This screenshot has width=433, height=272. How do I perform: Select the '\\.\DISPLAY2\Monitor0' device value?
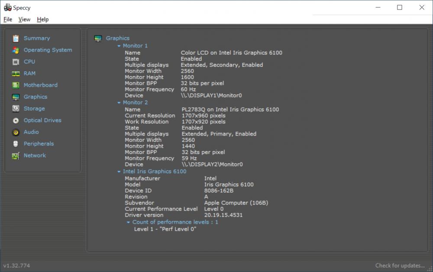click(212, 164)
